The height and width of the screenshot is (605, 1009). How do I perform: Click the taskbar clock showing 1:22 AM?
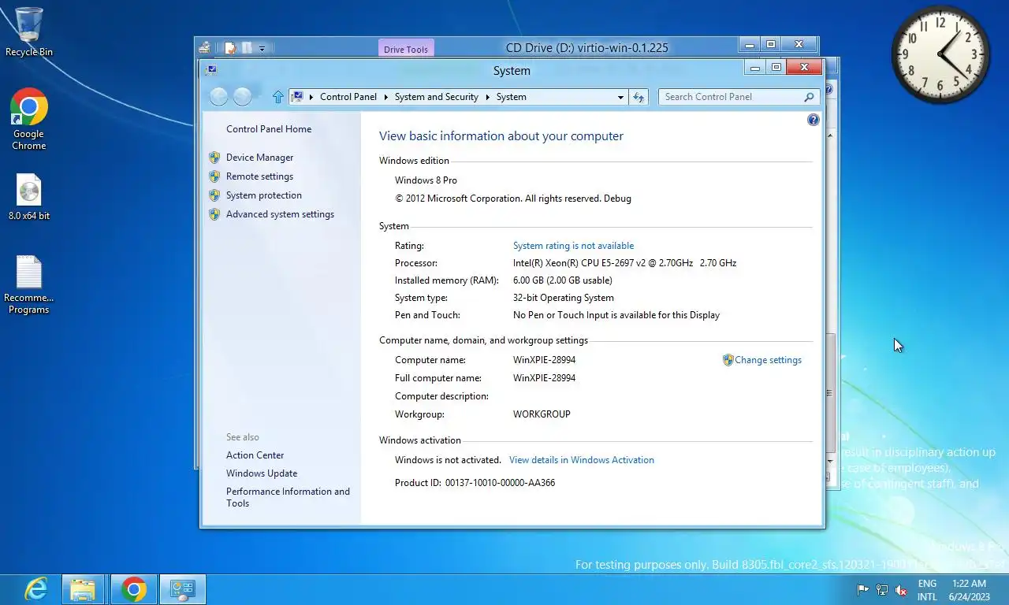click(x=969, y=590)
